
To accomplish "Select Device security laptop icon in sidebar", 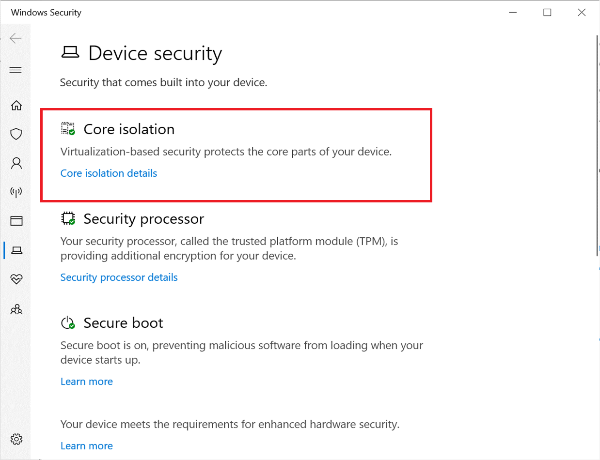I will (x=16, y=250).
